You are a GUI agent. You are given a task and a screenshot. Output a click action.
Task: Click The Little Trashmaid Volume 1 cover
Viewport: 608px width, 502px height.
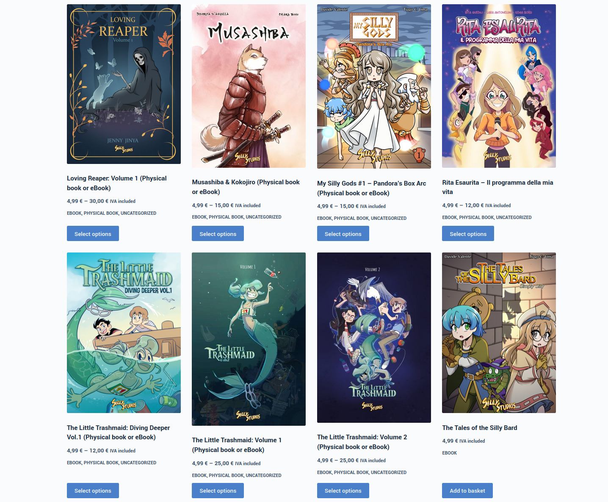click(x=249, y=339)
